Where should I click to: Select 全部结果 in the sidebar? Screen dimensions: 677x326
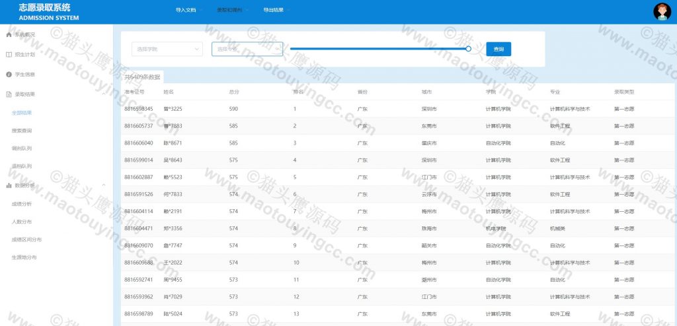pyautogui.click(x=22, y=112)
